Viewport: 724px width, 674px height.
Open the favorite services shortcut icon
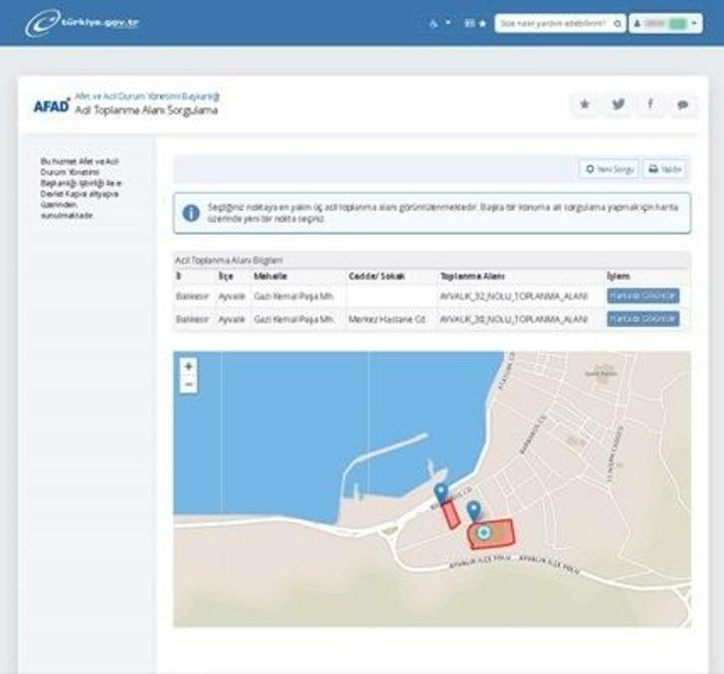(475, 22)
